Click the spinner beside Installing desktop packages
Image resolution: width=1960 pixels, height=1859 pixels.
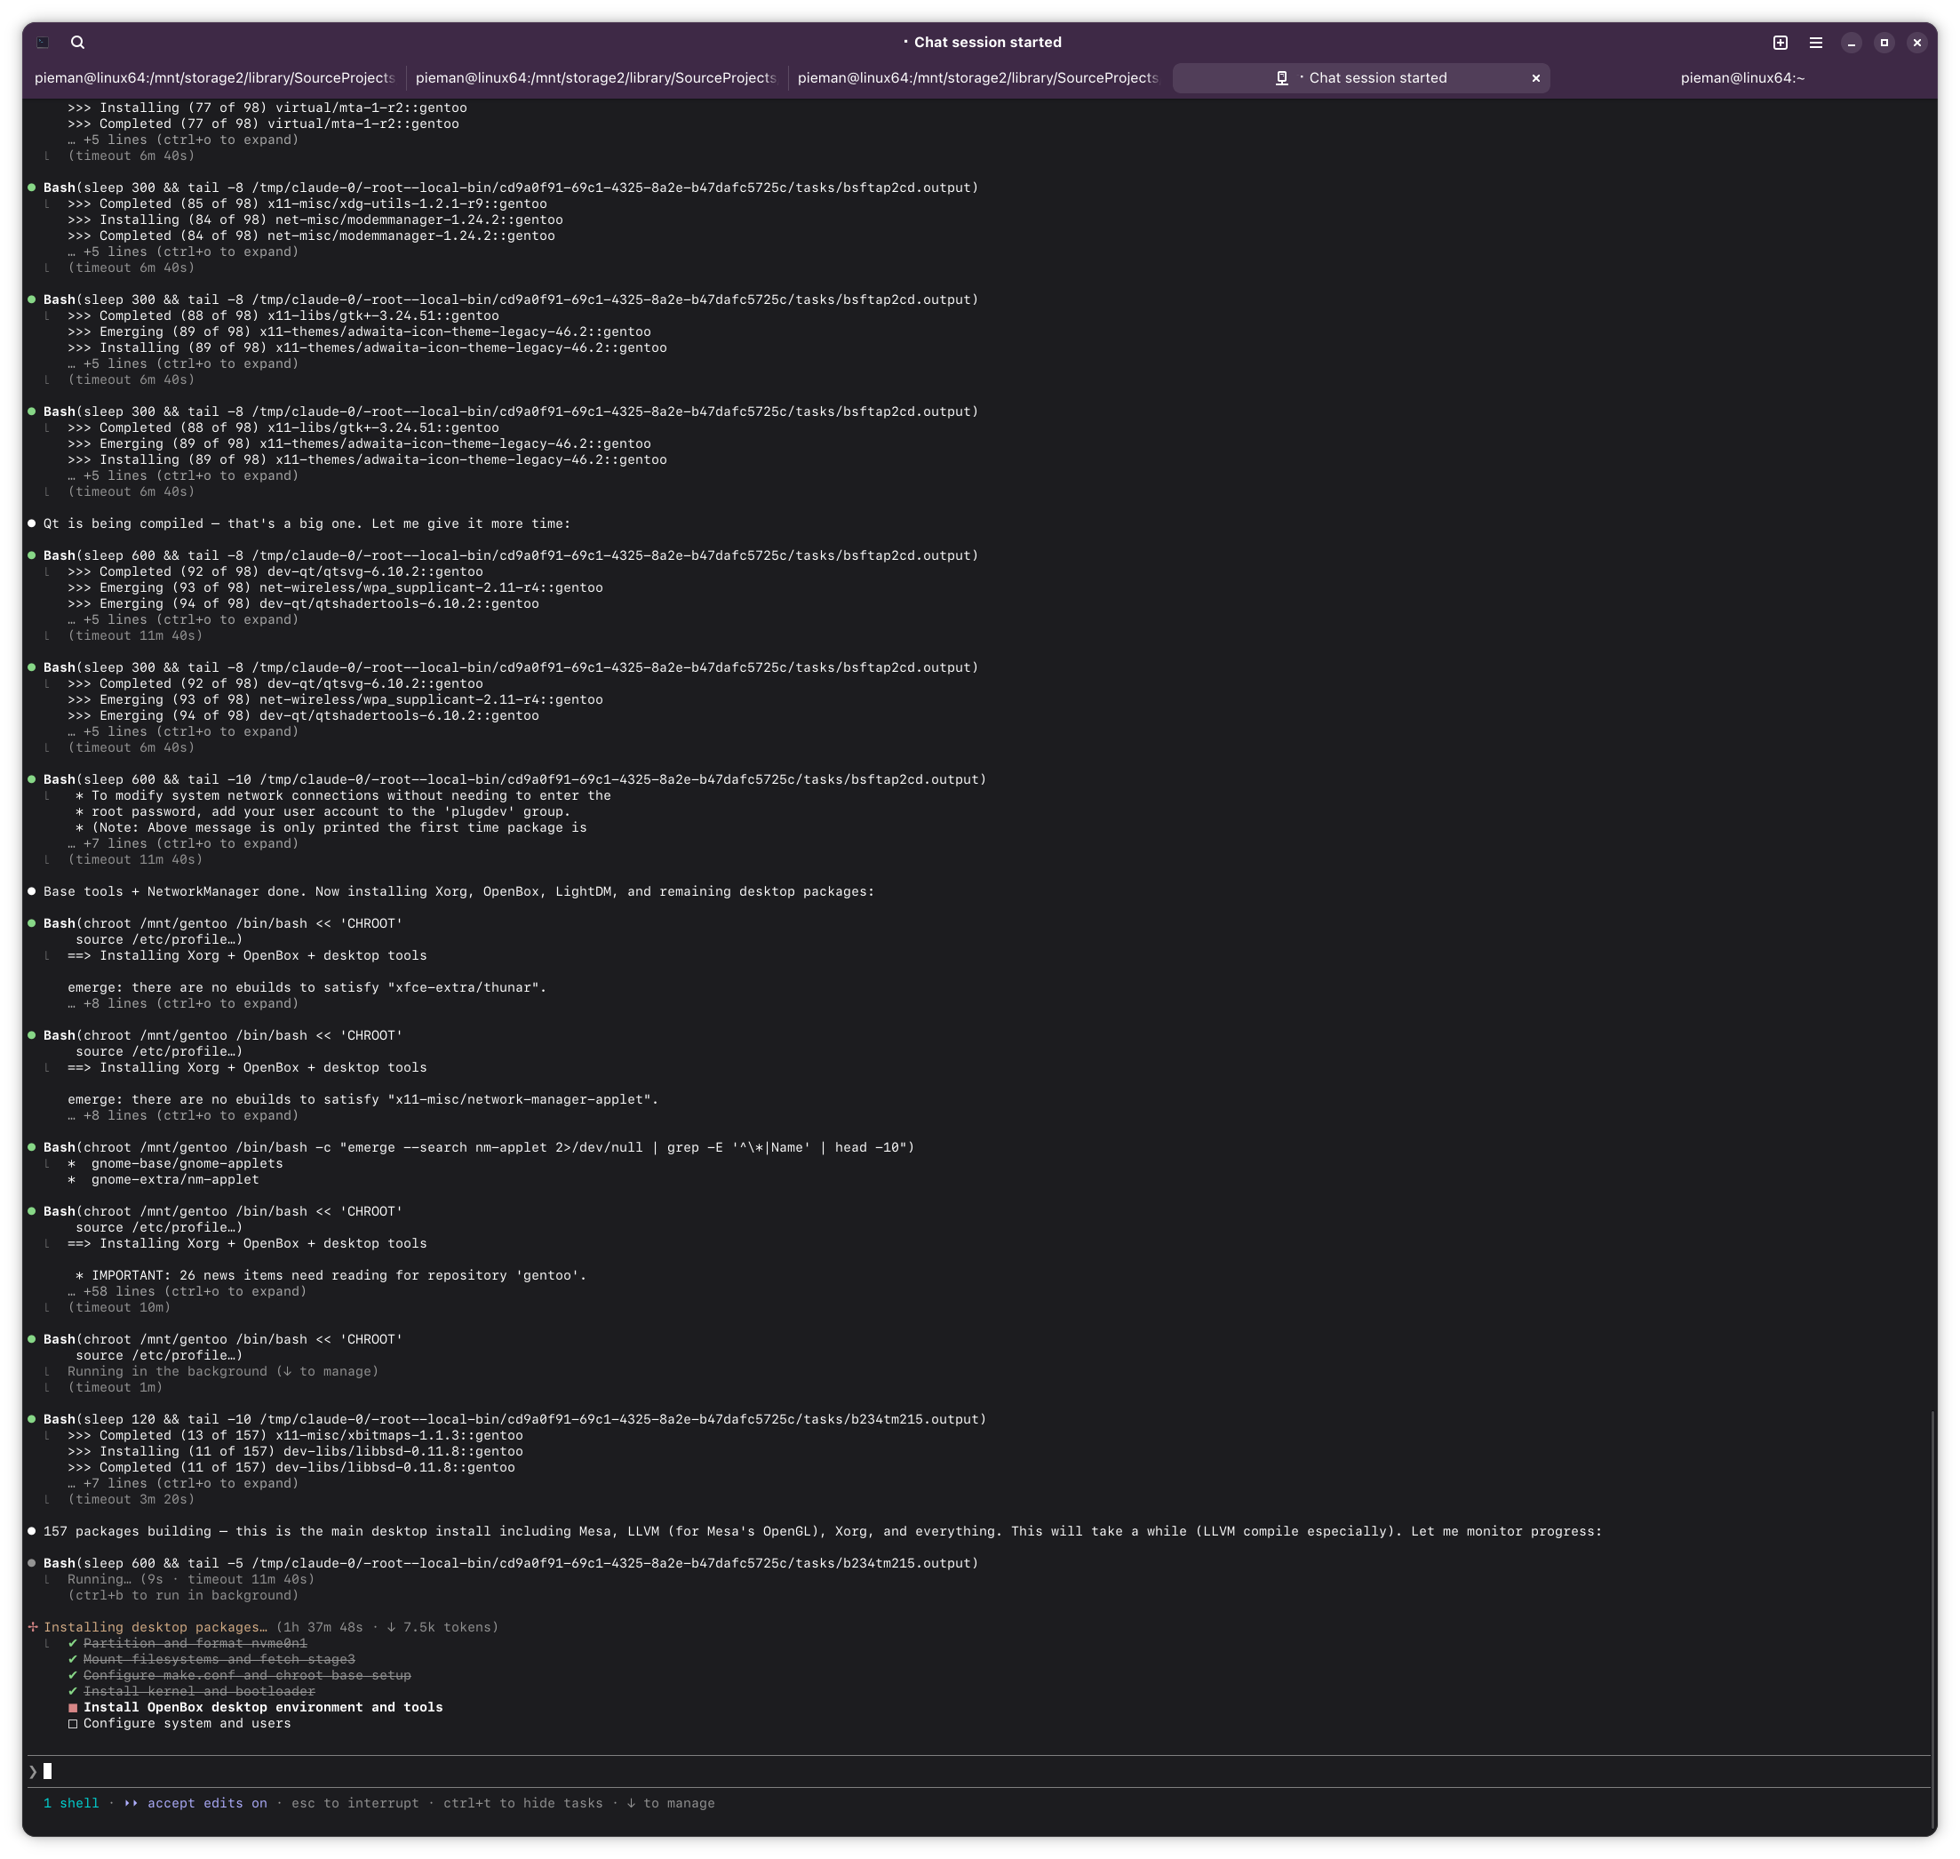[x=33, y=1627]
